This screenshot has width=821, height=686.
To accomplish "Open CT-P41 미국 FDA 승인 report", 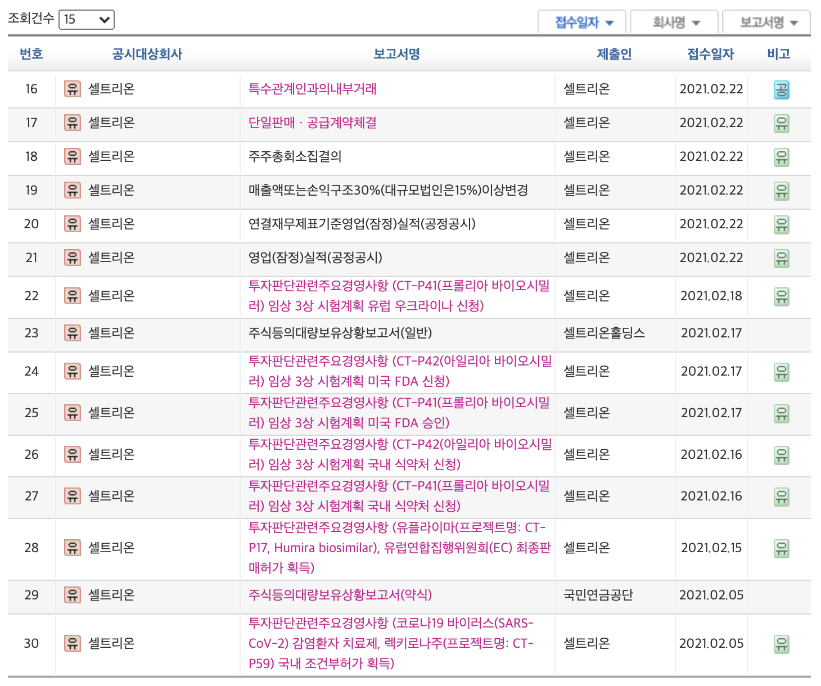I will 399,413.
